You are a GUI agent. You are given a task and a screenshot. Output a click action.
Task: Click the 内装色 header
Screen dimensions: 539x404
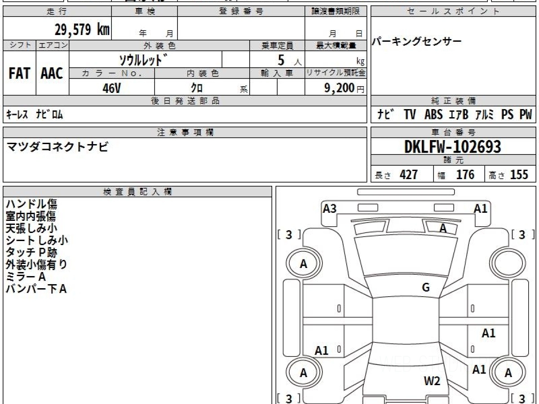tap(202, 73)
